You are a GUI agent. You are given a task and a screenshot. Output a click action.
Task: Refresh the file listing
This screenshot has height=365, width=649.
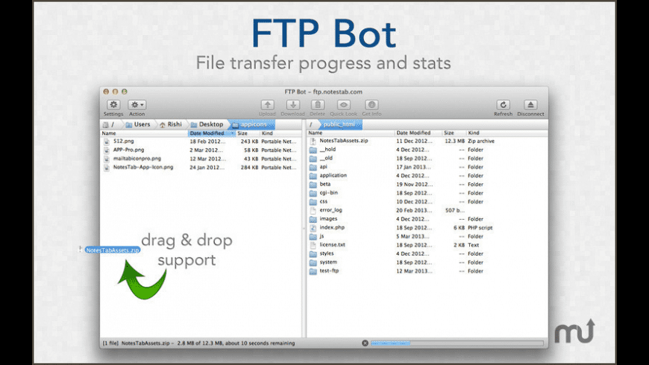[504, 105]
